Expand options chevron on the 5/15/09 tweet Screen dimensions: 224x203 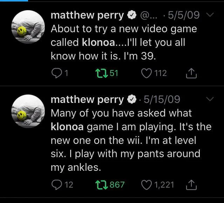[x=210, y=99]
